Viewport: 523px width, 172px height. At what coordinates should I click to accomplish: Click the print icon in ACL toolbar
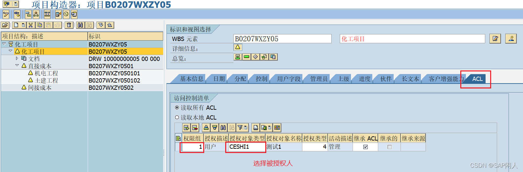pos(256,127)
